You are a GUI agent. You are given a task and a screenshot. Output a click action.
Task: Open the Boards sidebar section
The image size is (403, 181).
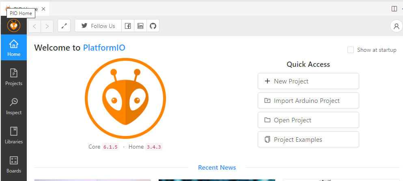pos(14,164)
